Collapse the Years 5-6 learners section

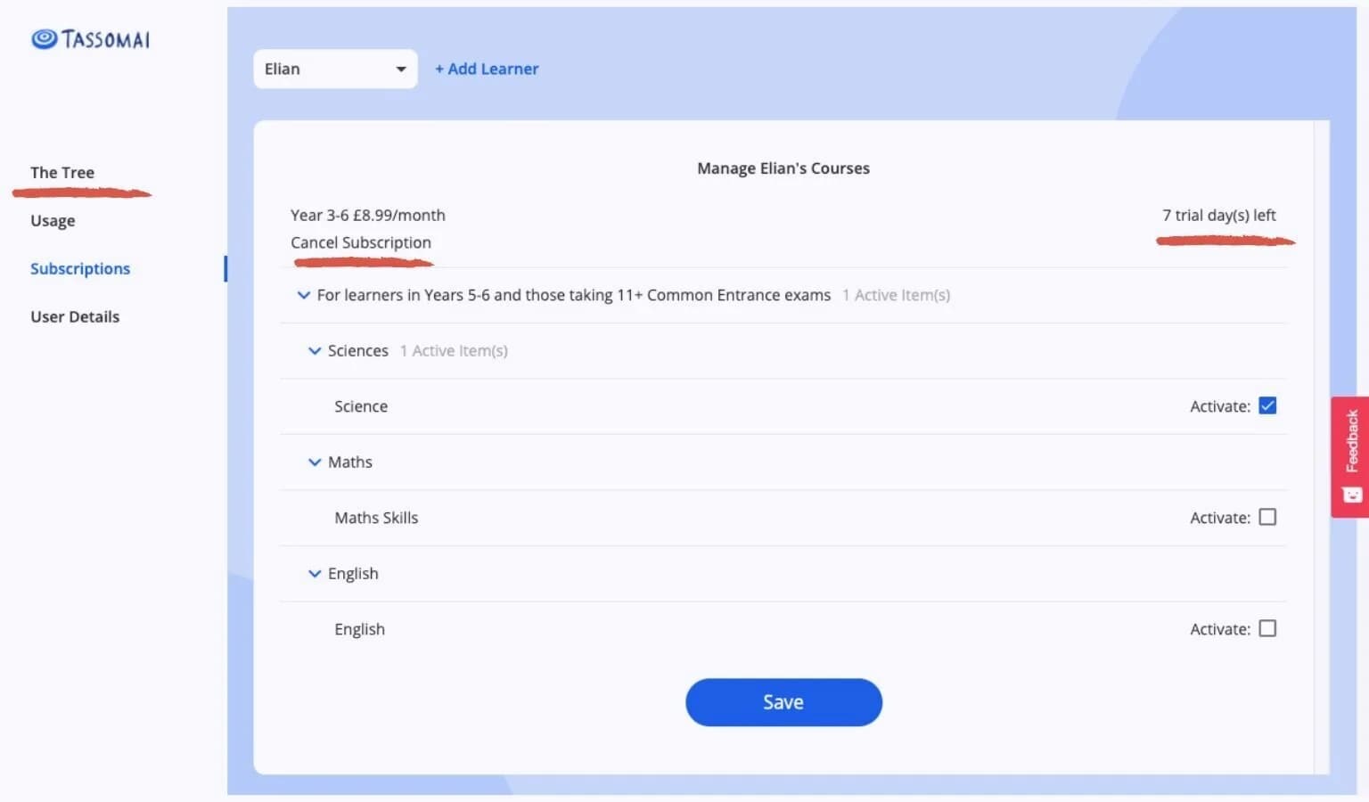tap(304, 295)
